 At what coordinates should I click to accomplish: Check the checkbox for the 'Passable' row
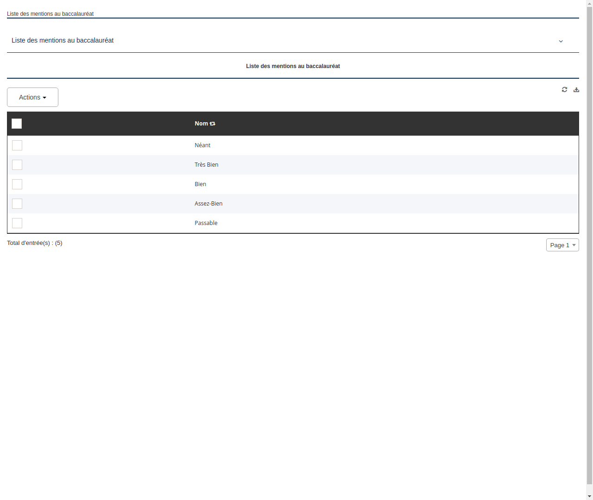(x=17, y=223)
